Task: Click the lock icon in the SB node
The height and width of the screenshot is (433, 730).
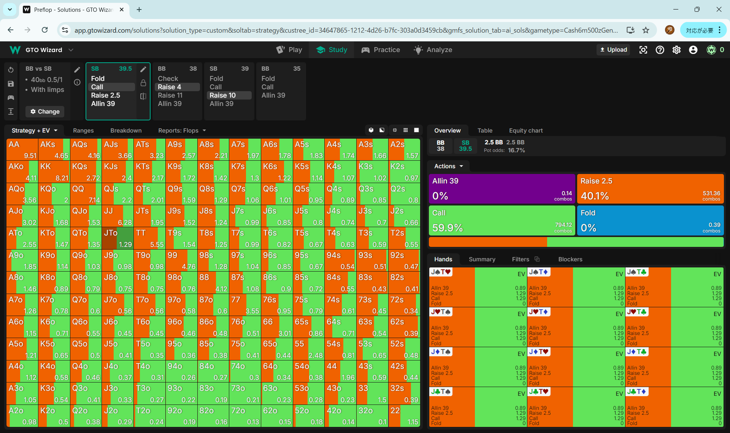Action: (x=143, y=83)
